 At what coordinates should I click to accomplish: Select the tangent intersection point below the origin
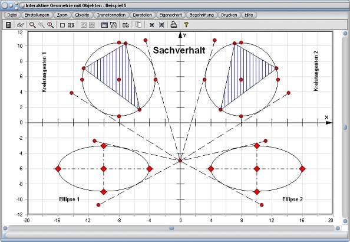coord(180,161)
